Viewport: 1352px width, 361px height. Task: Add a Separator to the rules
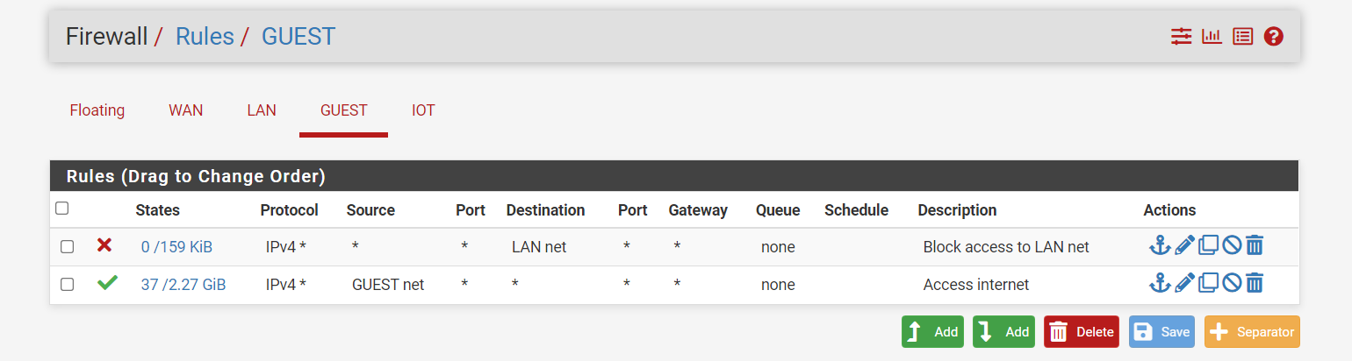1252,332
